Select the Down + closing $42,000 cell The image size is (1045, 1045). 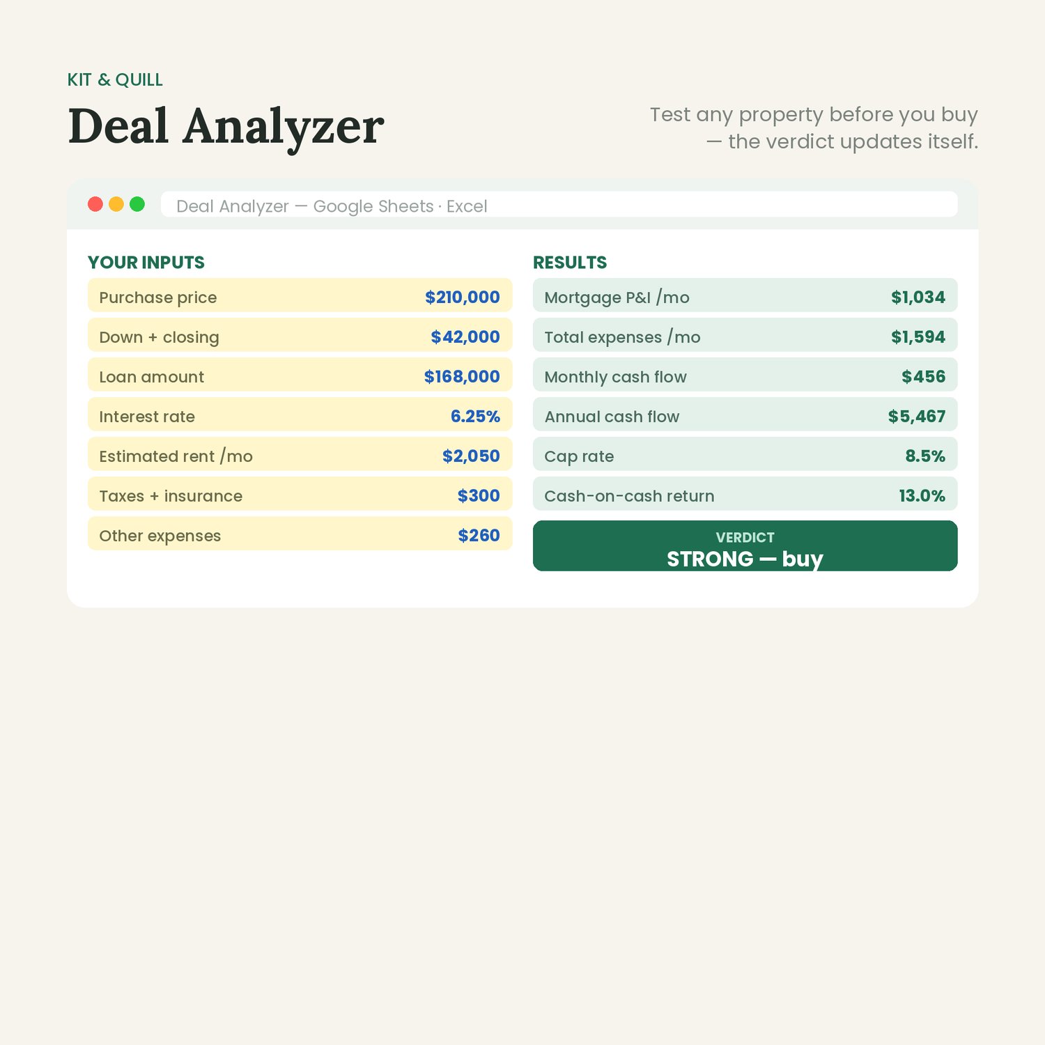tap(300, 335)
